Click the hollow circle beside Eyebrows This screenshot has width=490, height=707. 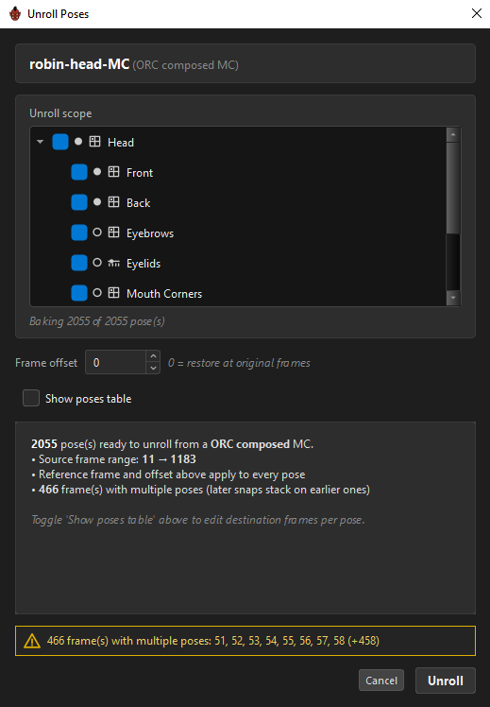(97, 233)
